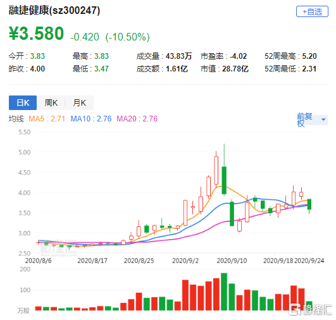Image resolution: width=336 pixels, height=320 pixels.
Task: Click the 成交量 volume 43.83万
Action: 178,56
